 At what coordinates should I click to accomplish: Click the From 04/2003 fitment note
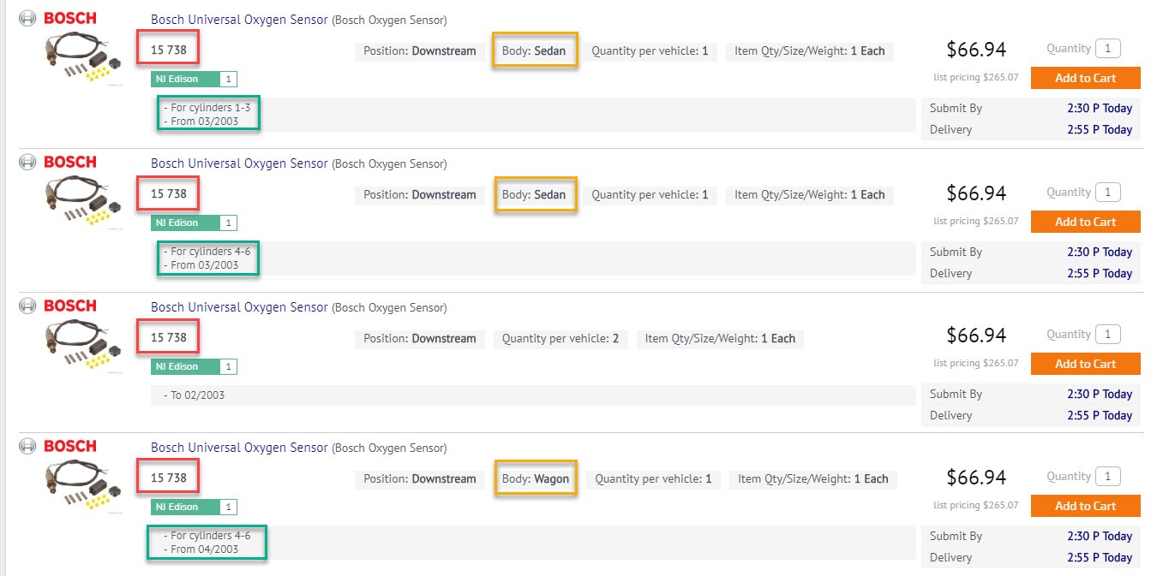[205, 549]
